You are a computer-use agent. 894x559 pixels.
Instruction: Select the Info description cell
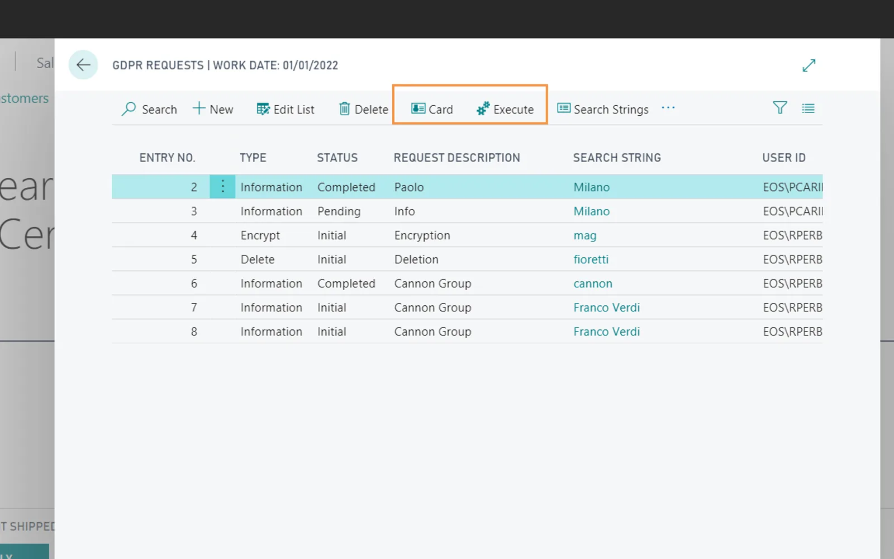click(x=405, y=211)
